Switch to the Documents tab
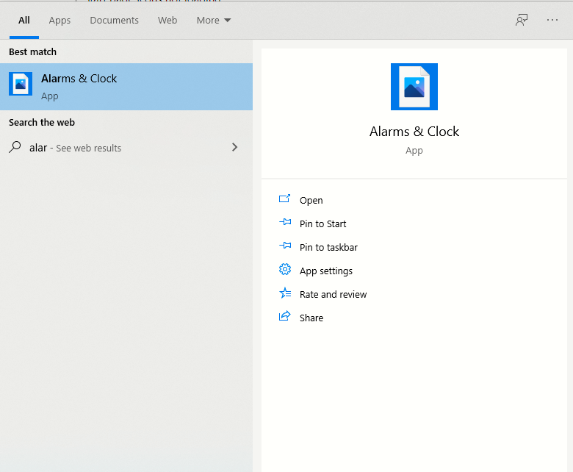Screen dimensions: 573x472 [x=114, y=21]
